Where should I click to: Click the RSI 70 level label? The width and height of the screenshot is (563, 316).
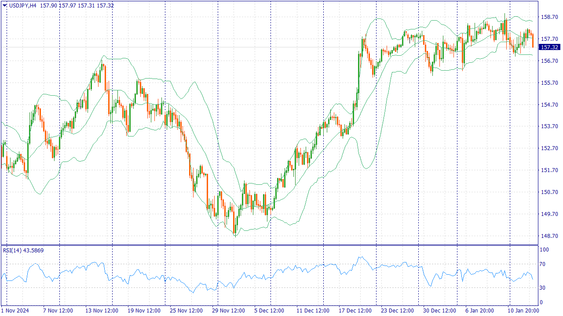(x=544, y=264)
